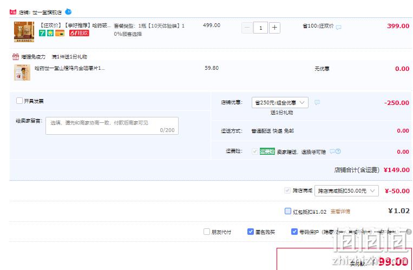
Task: Click the -250.00 store discount amount
Action: coord(397,103)
